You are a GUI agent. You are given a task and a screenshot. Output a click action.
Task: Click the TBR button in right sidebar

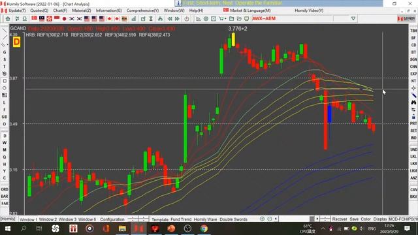point(413,31)
